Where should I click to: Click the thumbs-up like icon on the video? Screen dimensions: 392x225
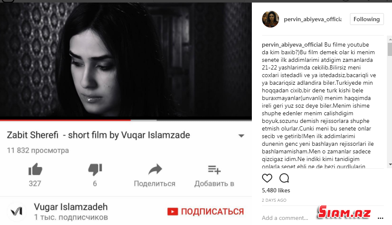(x=35, y=169)
